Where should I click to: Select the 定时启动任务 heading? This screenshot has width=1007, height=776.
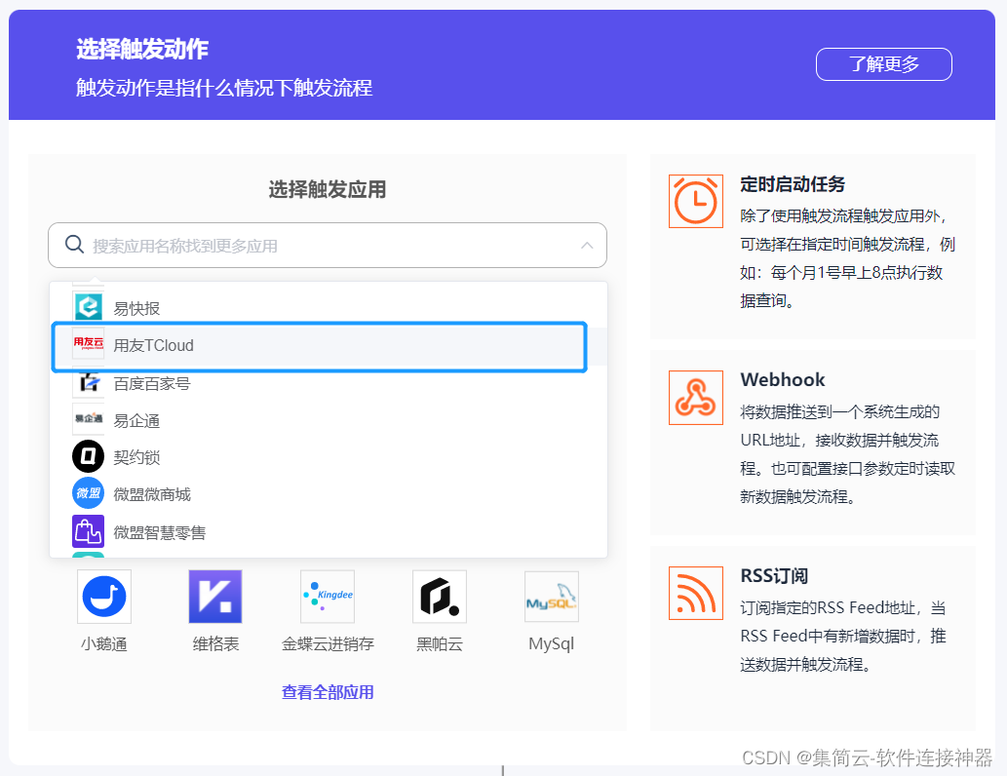click(792, 184)
